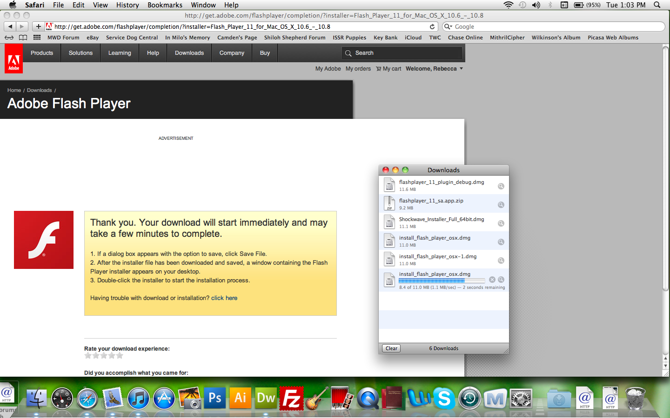670x418 pixels.
Task: Open Top Sites grid icon
Action: tap(37, 38)
